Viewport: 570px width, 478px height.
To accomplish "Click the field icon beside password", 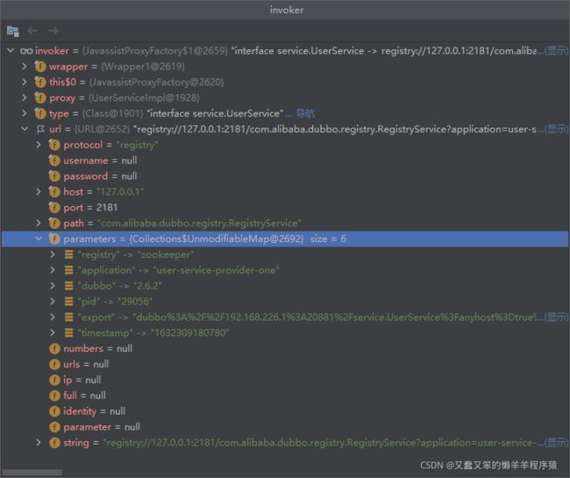I will tap(54, 176).
